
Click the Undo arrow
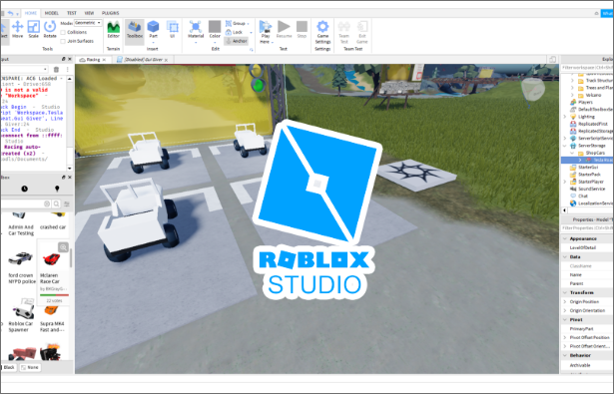[11, 13]
